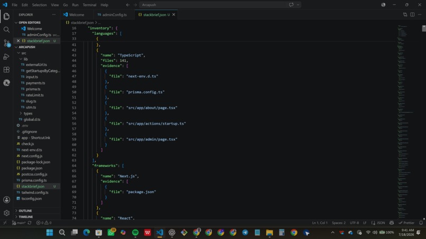Open tailwind.config.ts in the explorer
Image resolution: width=426 pixels, height=239 pixels.
[35, 193]
